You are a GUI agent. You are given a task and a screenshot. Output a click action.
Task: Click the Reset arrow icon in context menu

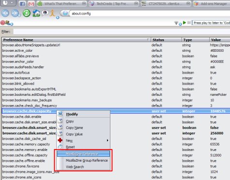click(60, 147)
